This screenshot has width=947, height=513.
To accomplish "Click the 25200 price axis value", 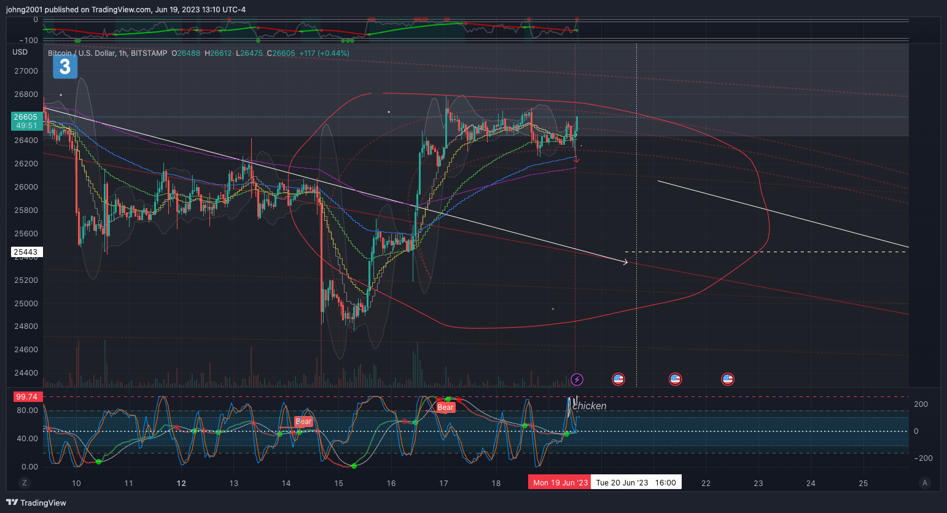I will pyautogui.click(x=26, y=280).
